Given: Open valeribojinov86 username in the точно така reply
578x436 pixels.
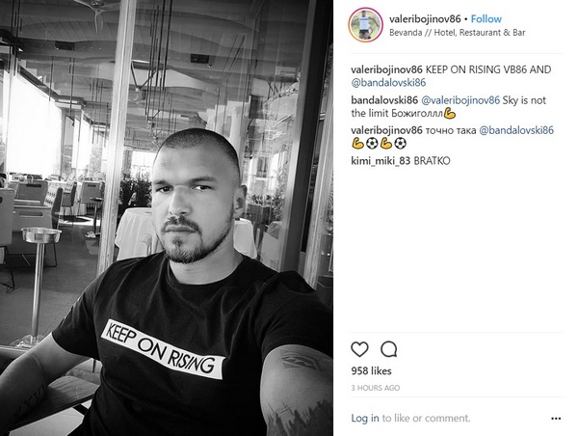Looking at the screenshot, I should pos(386,130).
